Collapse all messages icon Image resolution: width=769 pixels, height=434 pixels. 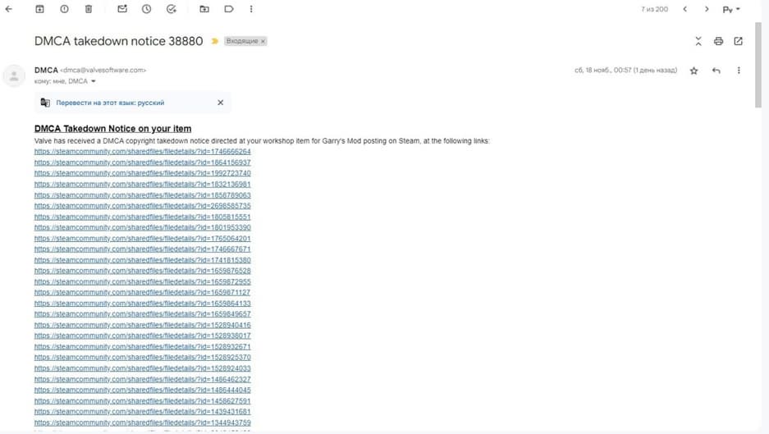(x=698, y=41)
